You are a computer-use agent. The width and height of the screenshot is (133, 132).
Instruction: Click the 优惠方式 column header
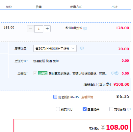76,7
